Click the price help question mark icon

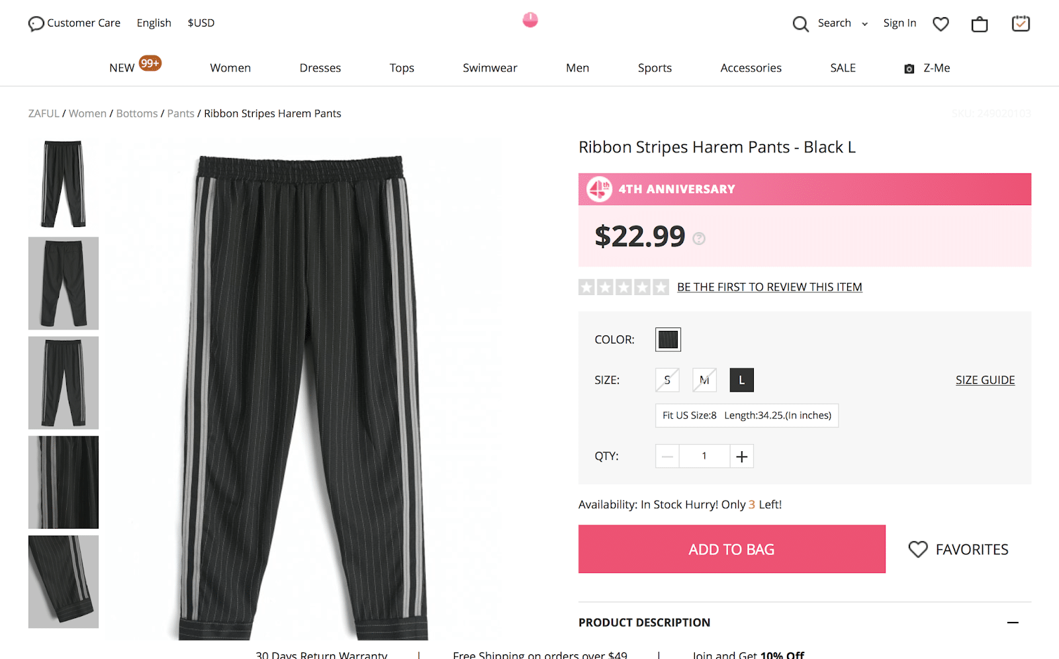(699, 239)
